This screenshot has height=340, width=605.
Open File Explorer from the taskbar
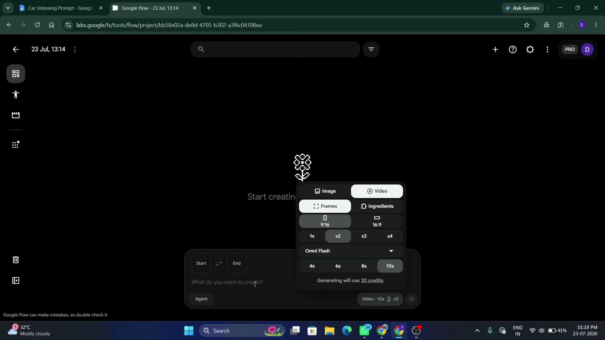point(329,331)
